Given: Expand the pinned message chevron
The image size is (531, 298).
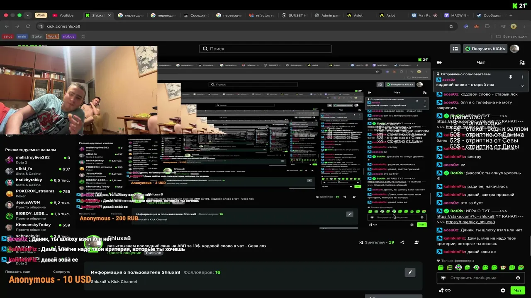Looking at the screenshot, I should pyautogui.click(x=522, y=86).
